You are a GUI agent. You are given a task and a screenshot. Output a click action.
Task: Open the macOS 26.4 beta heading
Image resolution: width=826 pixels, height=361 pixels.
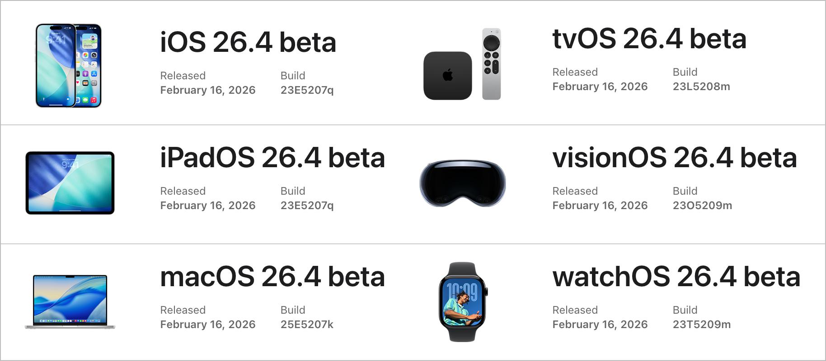[272, 277]
